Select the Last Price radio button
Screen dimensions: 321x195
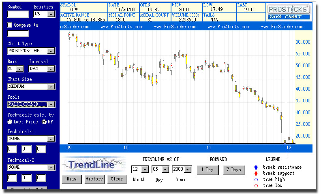pos(10,122)
